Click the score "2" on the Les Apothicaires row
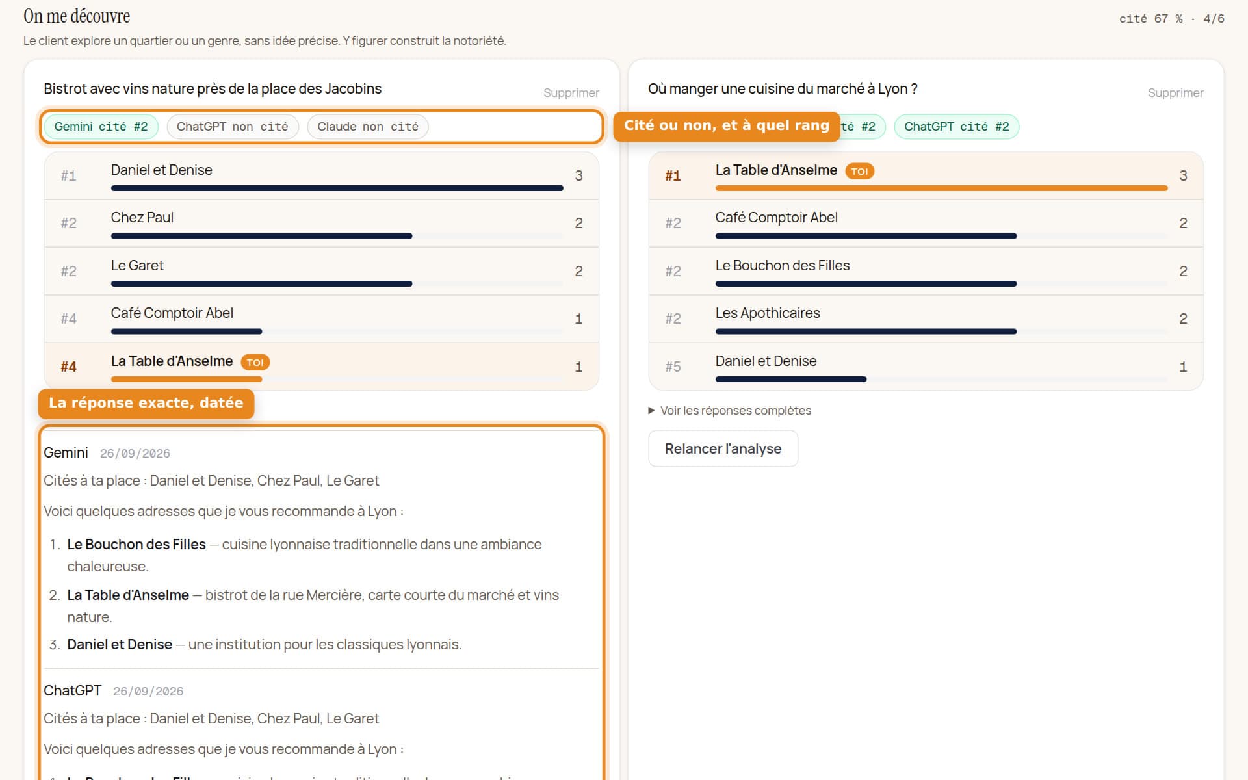 click(x=1183, y=318)
